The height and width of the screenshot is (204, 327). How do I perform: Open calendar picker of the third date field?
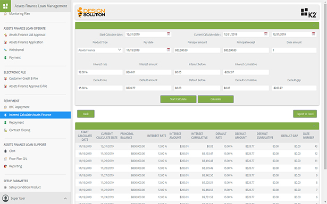pyautogui.click(x=314, y=34)
